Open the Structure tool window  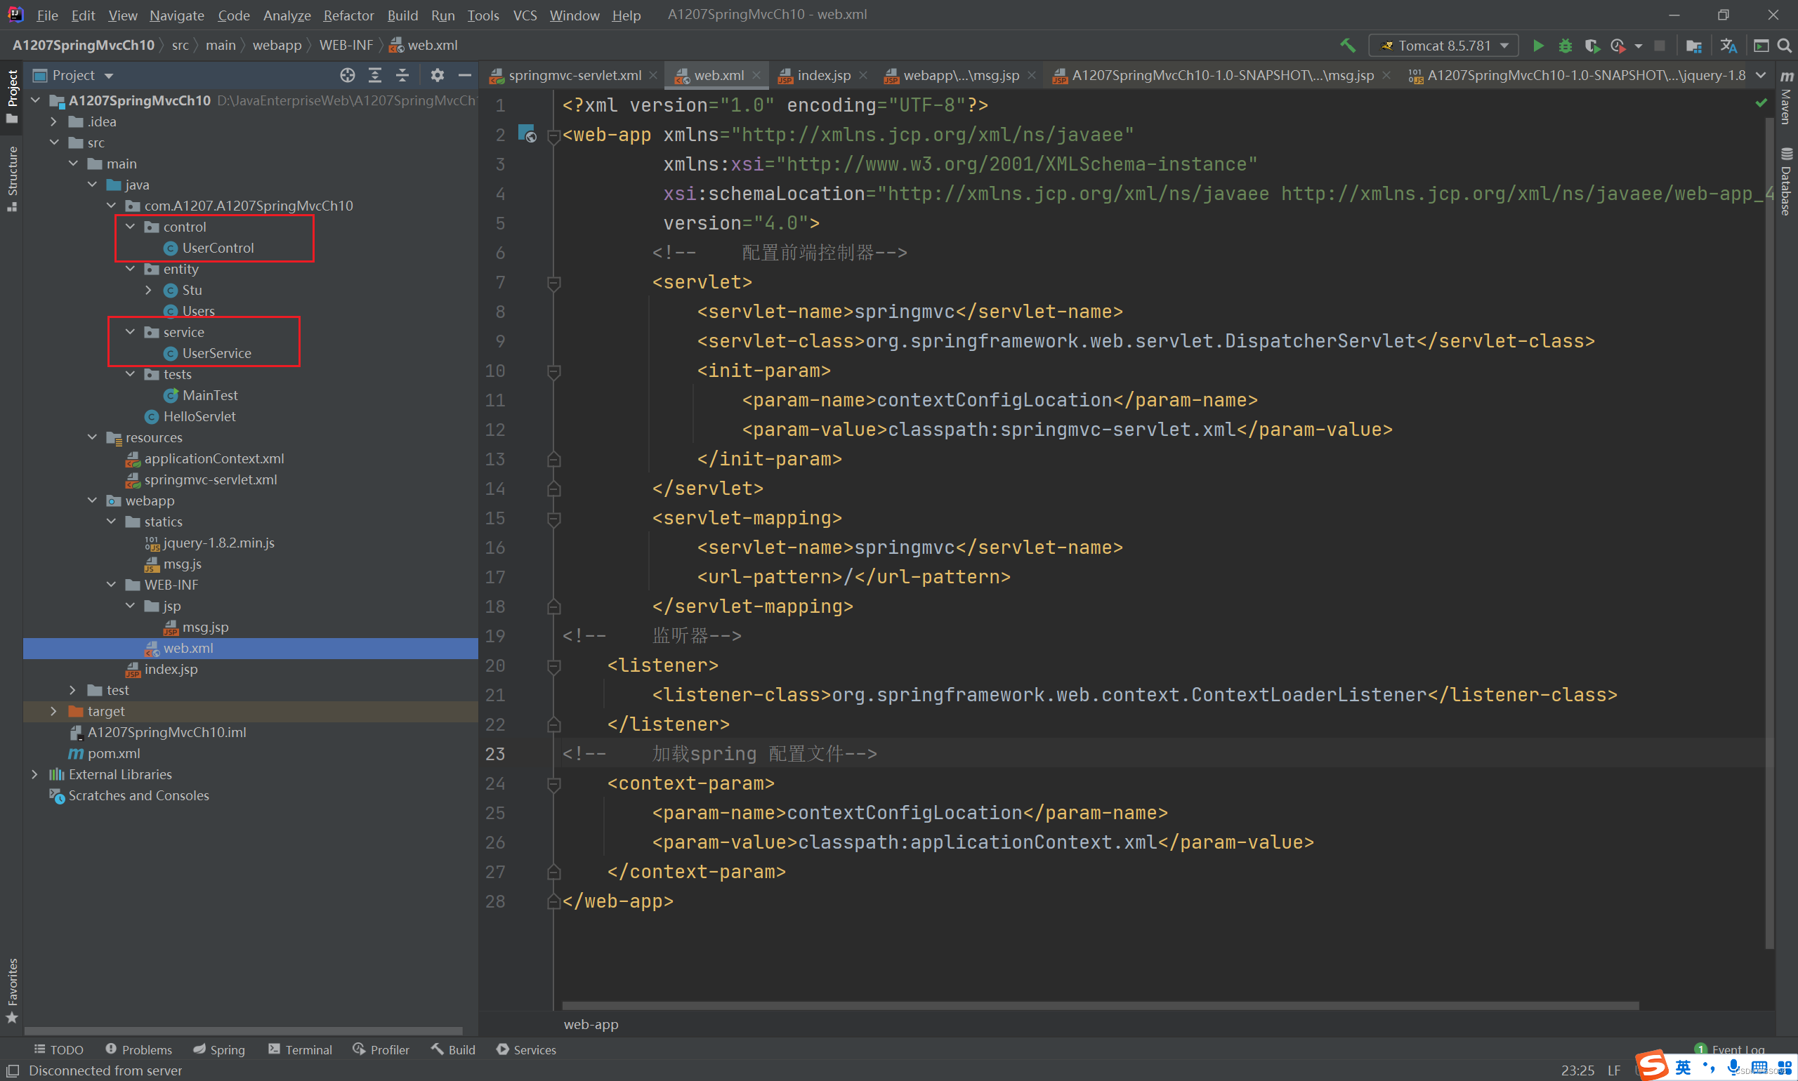coord(12,179)
